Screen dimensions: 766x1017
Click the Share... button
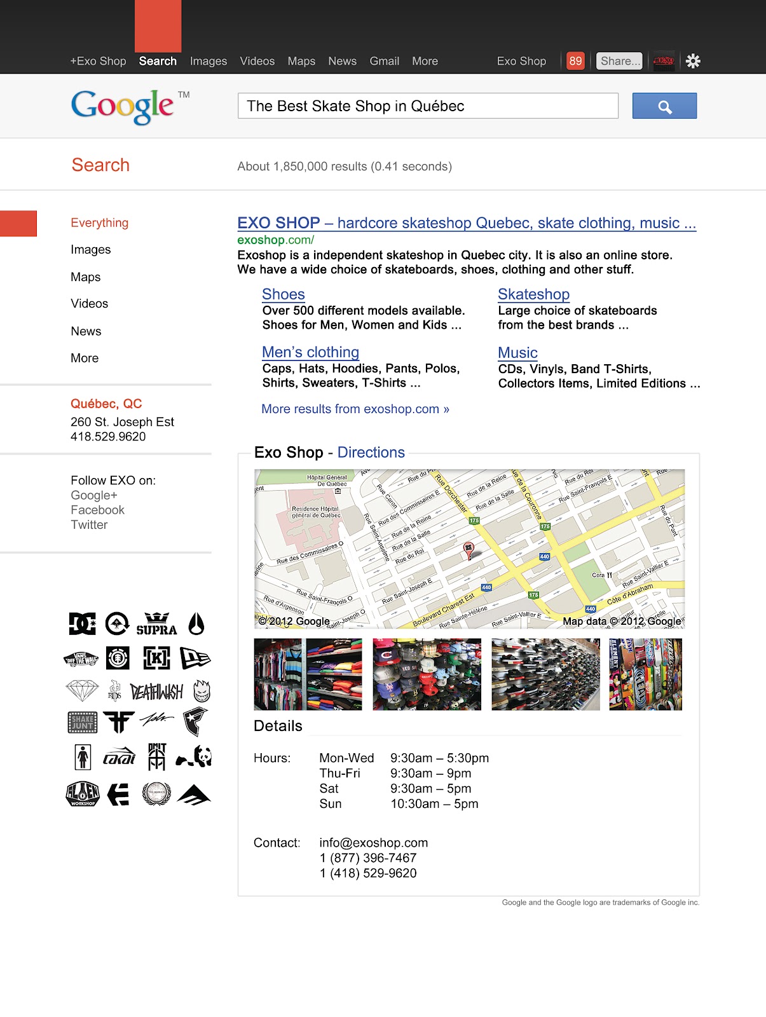(619, 61)
